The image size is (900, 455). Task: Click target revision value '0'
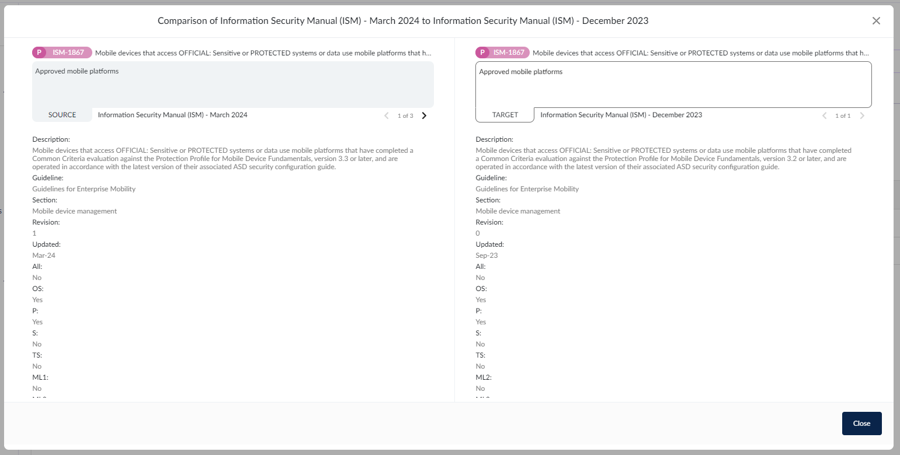coord(478,233)
